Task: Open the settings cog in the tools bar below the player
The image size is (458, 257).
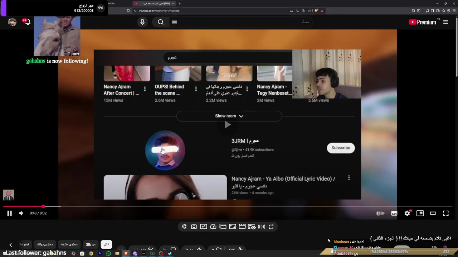Action: (x=184, y=227)
